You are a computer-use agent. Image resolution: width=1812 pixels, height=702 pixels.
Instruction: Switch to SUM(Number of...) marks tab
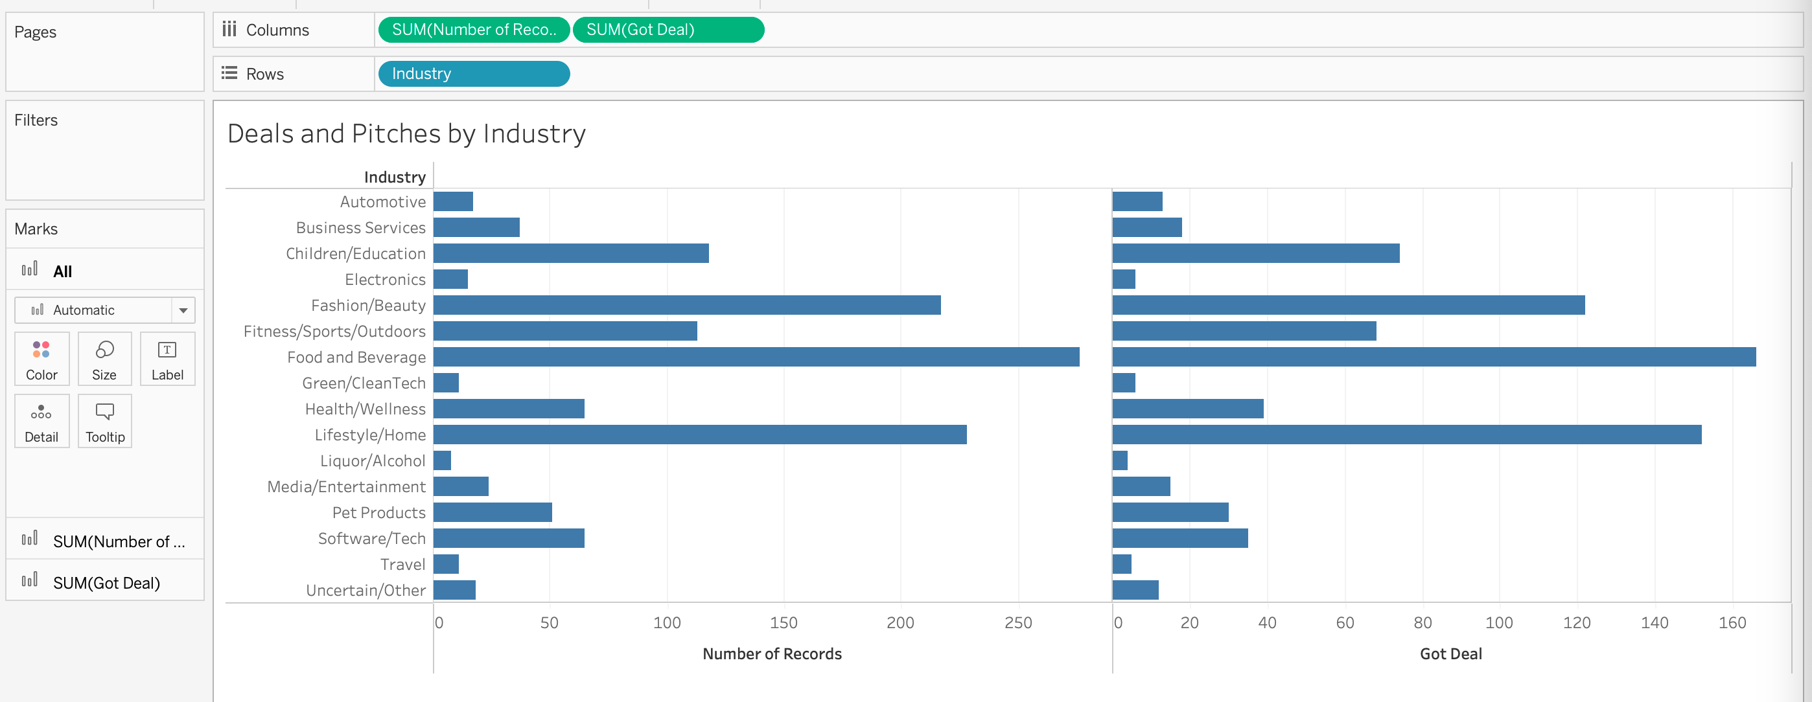click(118, 541)
